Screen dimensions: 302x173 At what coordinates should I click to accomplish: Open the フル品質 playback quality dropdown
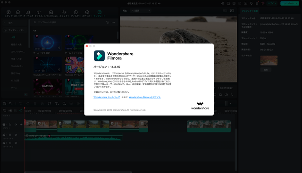pyautogui.click(x=141, y=11)
